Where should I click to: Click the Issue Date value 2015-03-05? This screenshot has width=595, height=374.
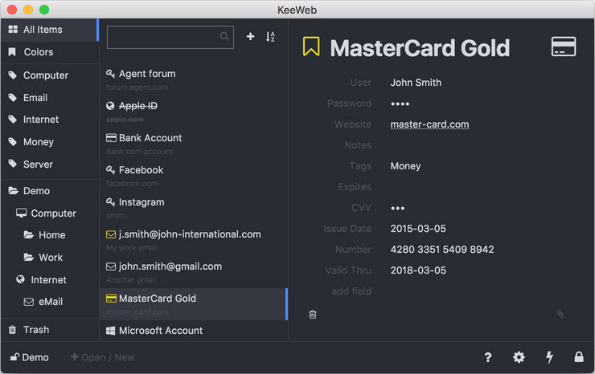pos(418,229)
